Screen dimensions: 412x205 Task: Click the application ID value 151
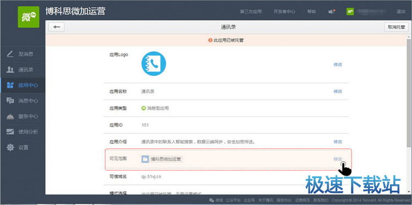pyautogui.click(x=145, y=125)
